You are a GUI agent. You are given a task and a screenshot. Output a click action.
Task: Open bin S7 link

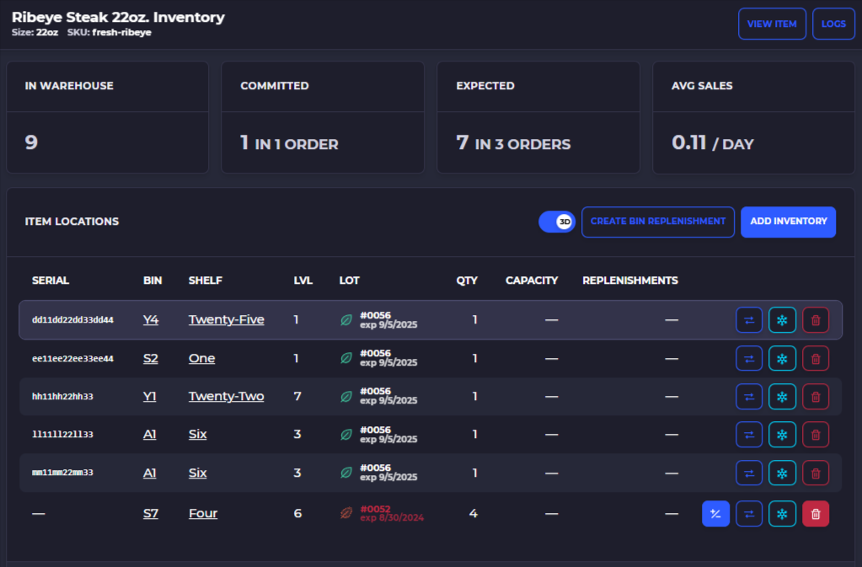pyautogui.click(x=151, y=514)
